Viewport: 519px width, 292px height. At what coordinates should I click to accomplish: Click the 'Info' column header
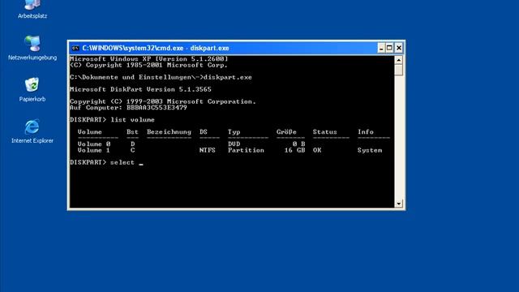tap(366, 131)
